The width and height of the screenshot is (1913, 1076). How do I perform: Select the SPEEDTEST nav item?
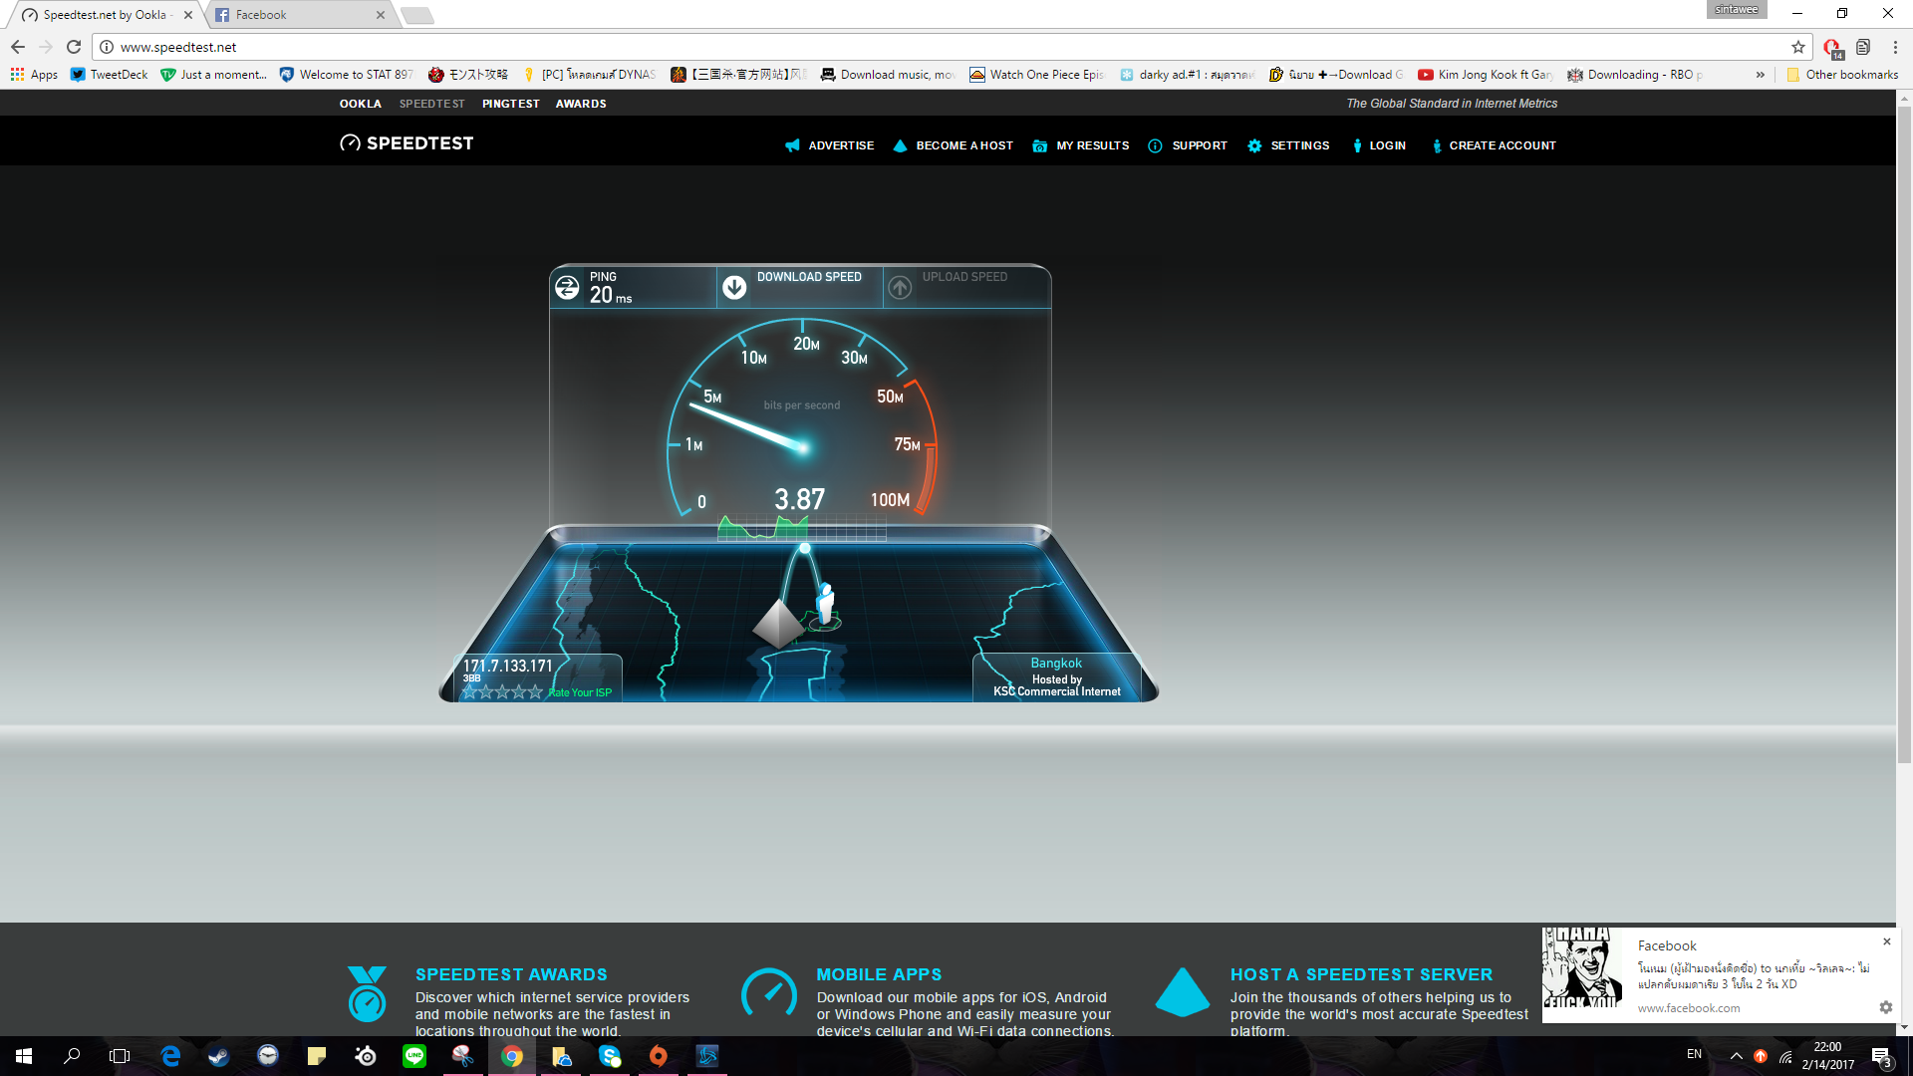coord(431,104)
